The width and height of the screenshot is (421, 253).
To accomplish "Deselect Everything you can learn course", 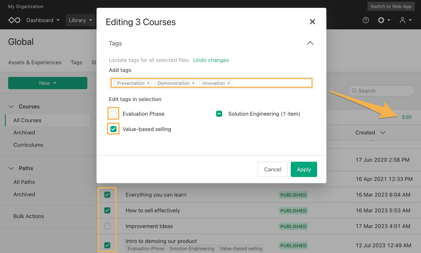I will coord(107,195).
